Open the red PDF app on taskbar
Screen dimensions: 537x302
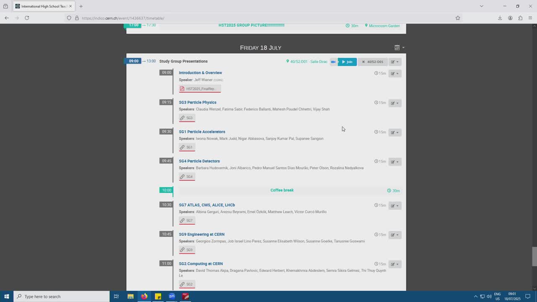coord(185,297)
